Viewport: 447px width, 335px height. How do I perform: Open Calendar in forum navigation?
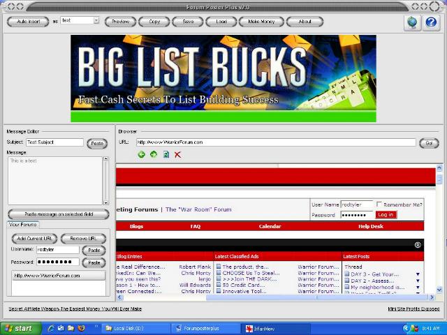(270, 226)
